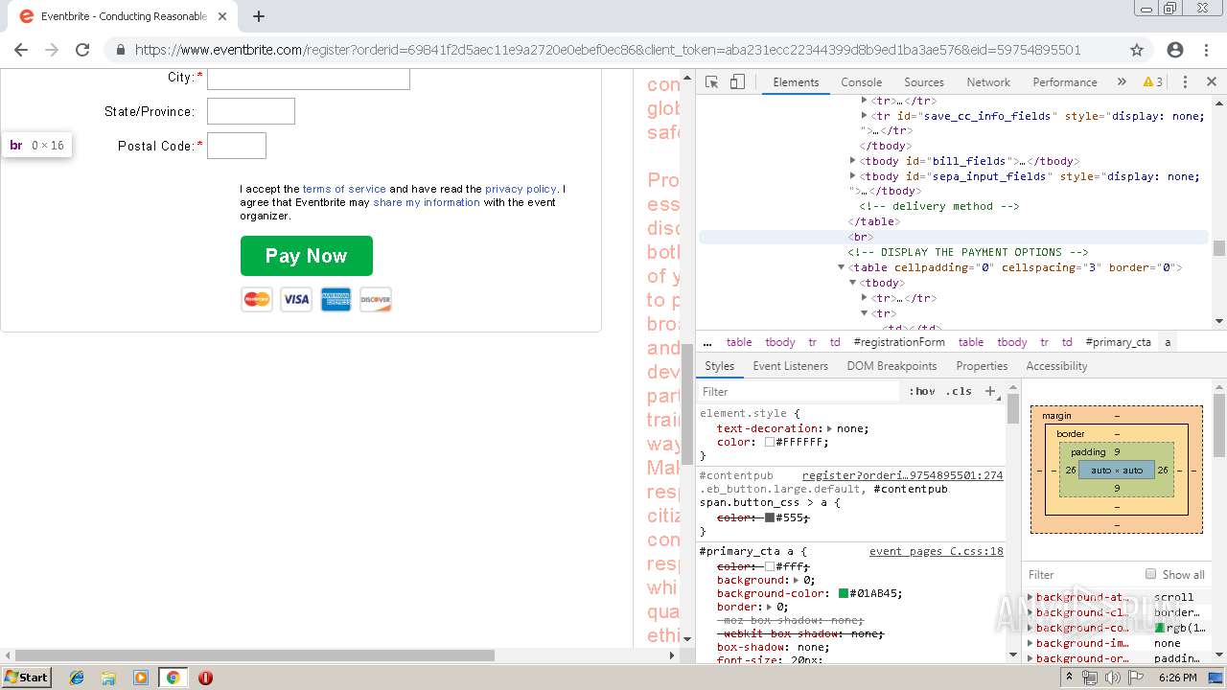1227x690 pixels.
Task: Switch to the Console tab
Action: [x=861, y=82]
